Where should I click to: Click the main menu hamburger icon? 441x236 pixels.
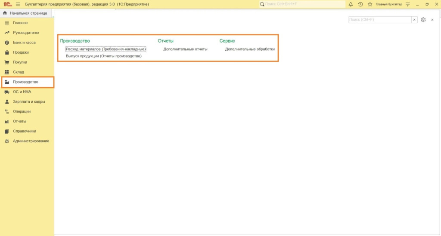coord(18,4)
